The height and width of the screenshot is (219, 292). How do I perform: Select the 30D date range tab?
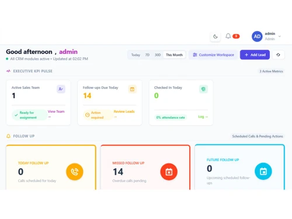tap(158, 55)
